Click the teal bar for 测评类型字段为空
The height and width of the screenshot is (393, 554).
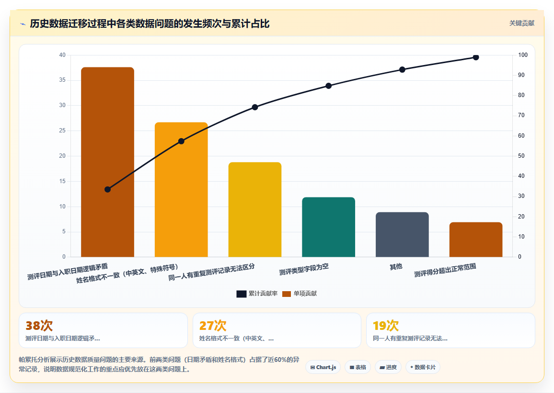click(x=329, y=227)
